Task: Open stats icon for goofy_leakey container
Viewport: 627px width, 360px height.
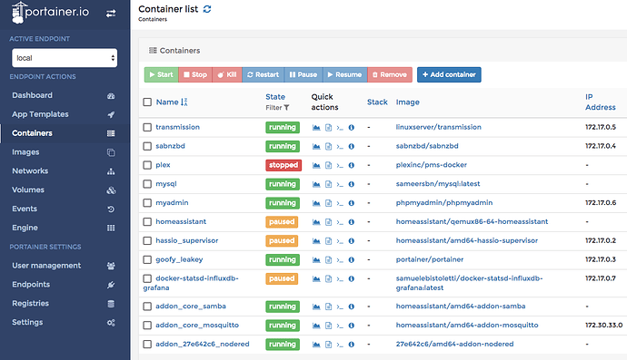Action: click(x=316, y=260)
